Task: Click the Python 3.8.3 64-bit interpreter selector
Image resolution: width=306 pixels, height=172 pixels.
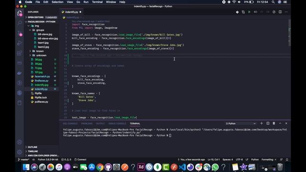Action: point(48,160)
